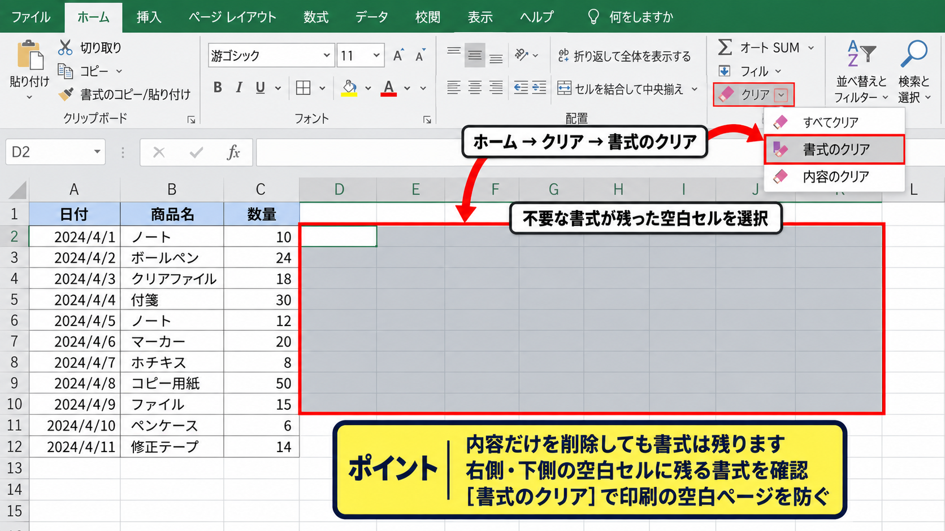Screen dimensions: 945x531
Task: Align text right in the cell
Action: [496, 87]
